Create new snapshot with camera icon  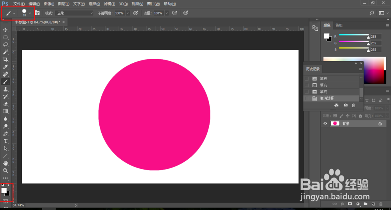point(345,105)
